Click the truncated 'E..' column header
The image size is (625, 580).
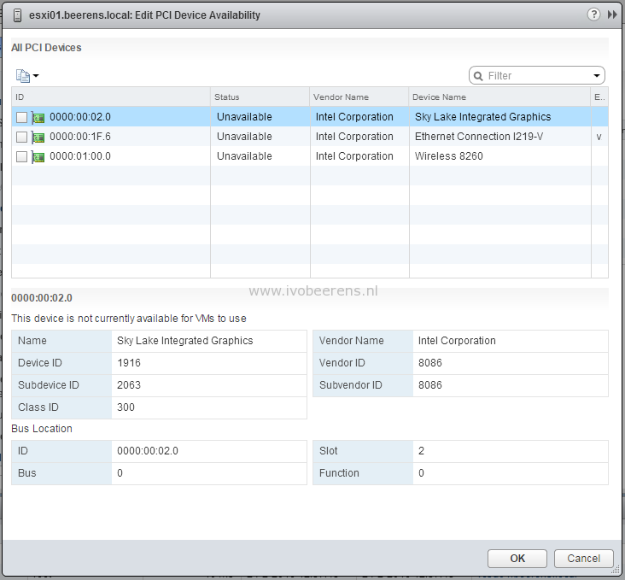(x=599, y=97)
